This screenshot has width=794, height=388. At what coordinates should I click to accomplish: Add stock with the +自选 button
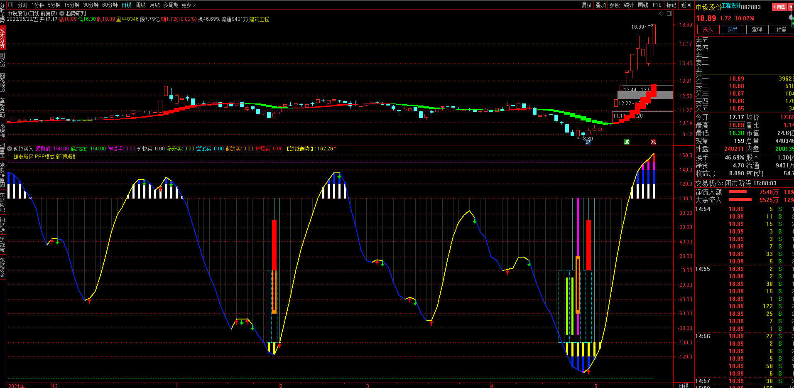pos(779,7)
